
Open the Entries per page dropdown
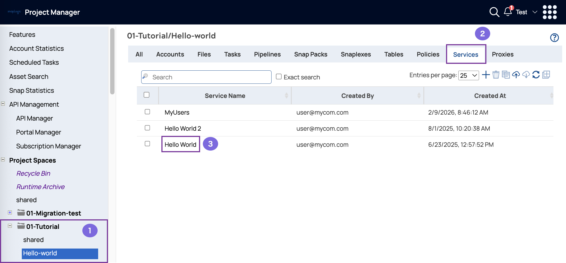pos(469,75)
